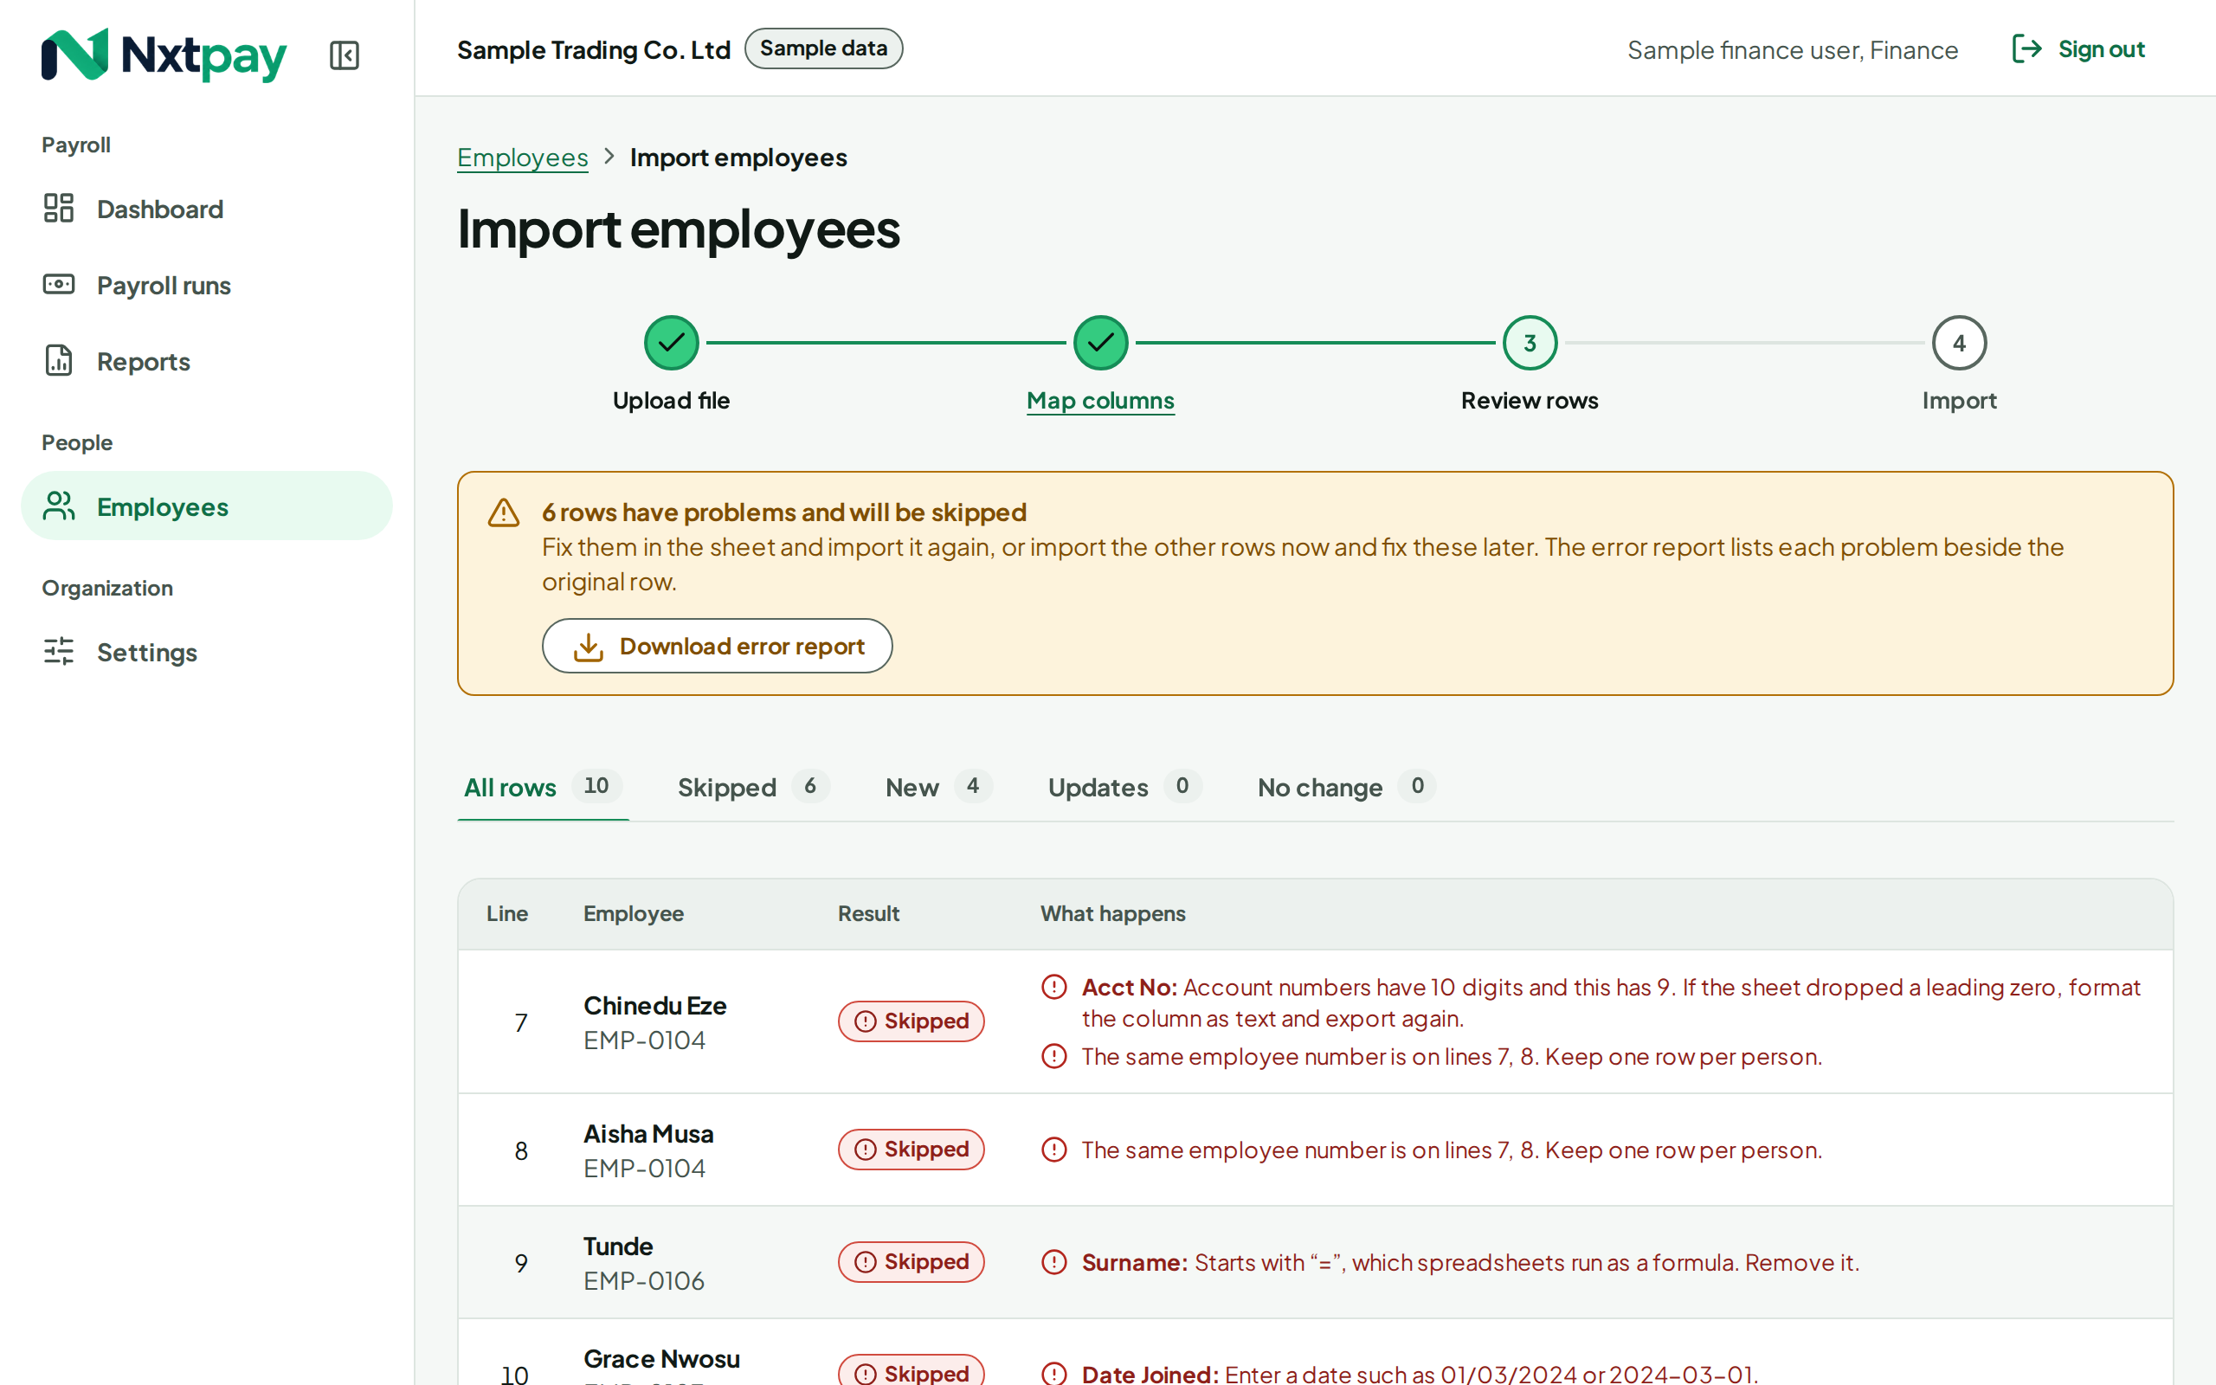Click the Skipped badge for Chinedu Eze
The width and height of the screenshot is (2216, 1385).
click(912, 1021)
